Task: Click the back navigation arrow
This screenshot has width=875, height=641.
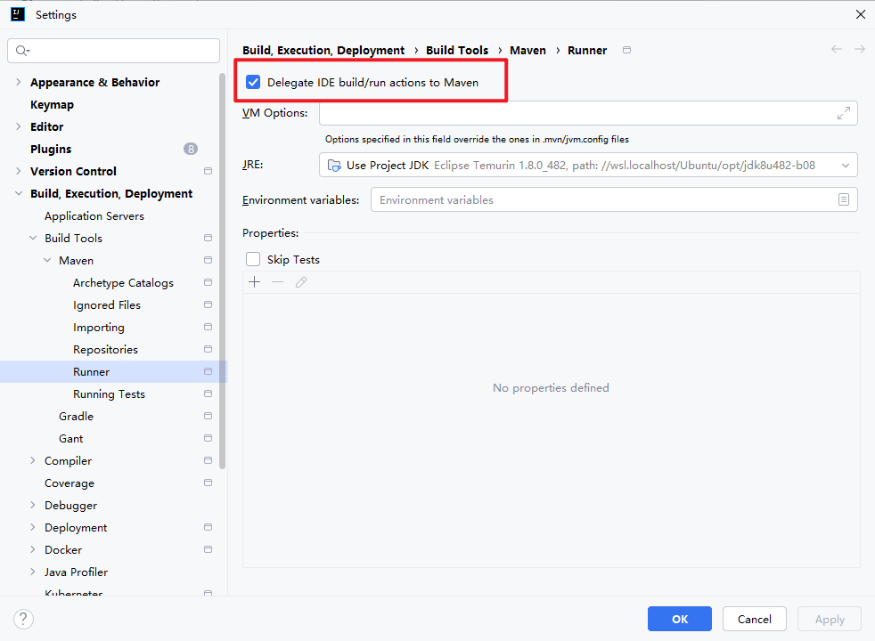Action: tap(836, 50)
